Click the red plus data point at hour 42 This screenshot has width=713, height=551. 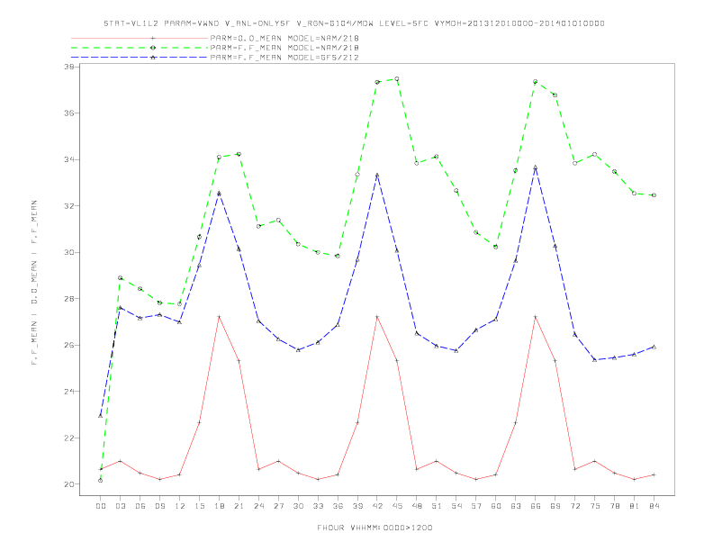point(377,316)
